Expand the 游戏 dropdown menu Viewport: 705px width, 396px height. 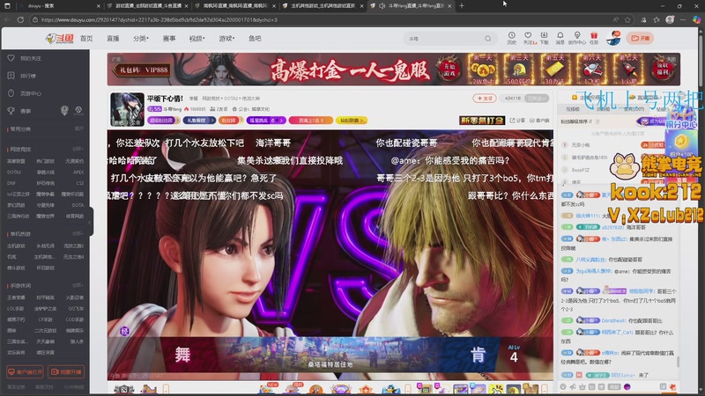[226, 39]
